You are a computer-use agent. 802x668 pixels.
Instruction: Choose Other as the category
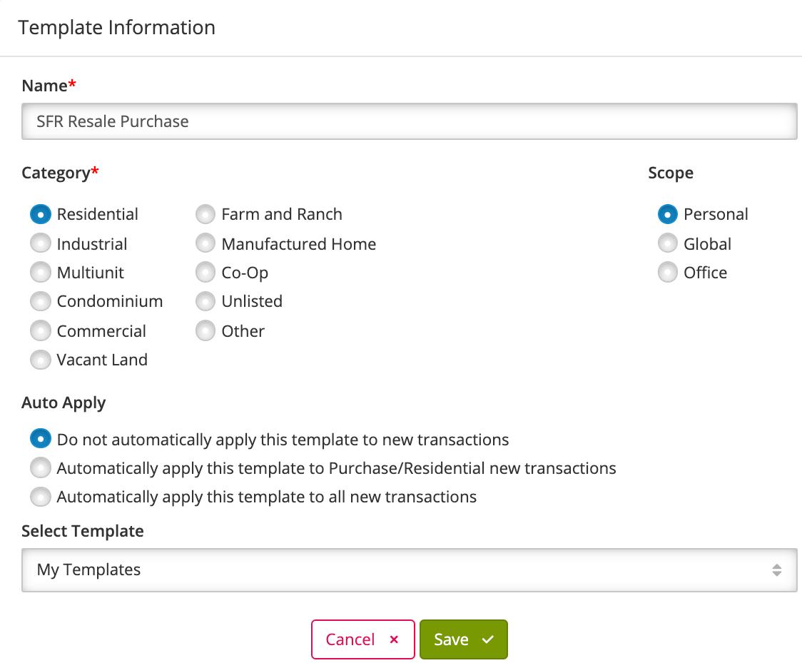205,330
